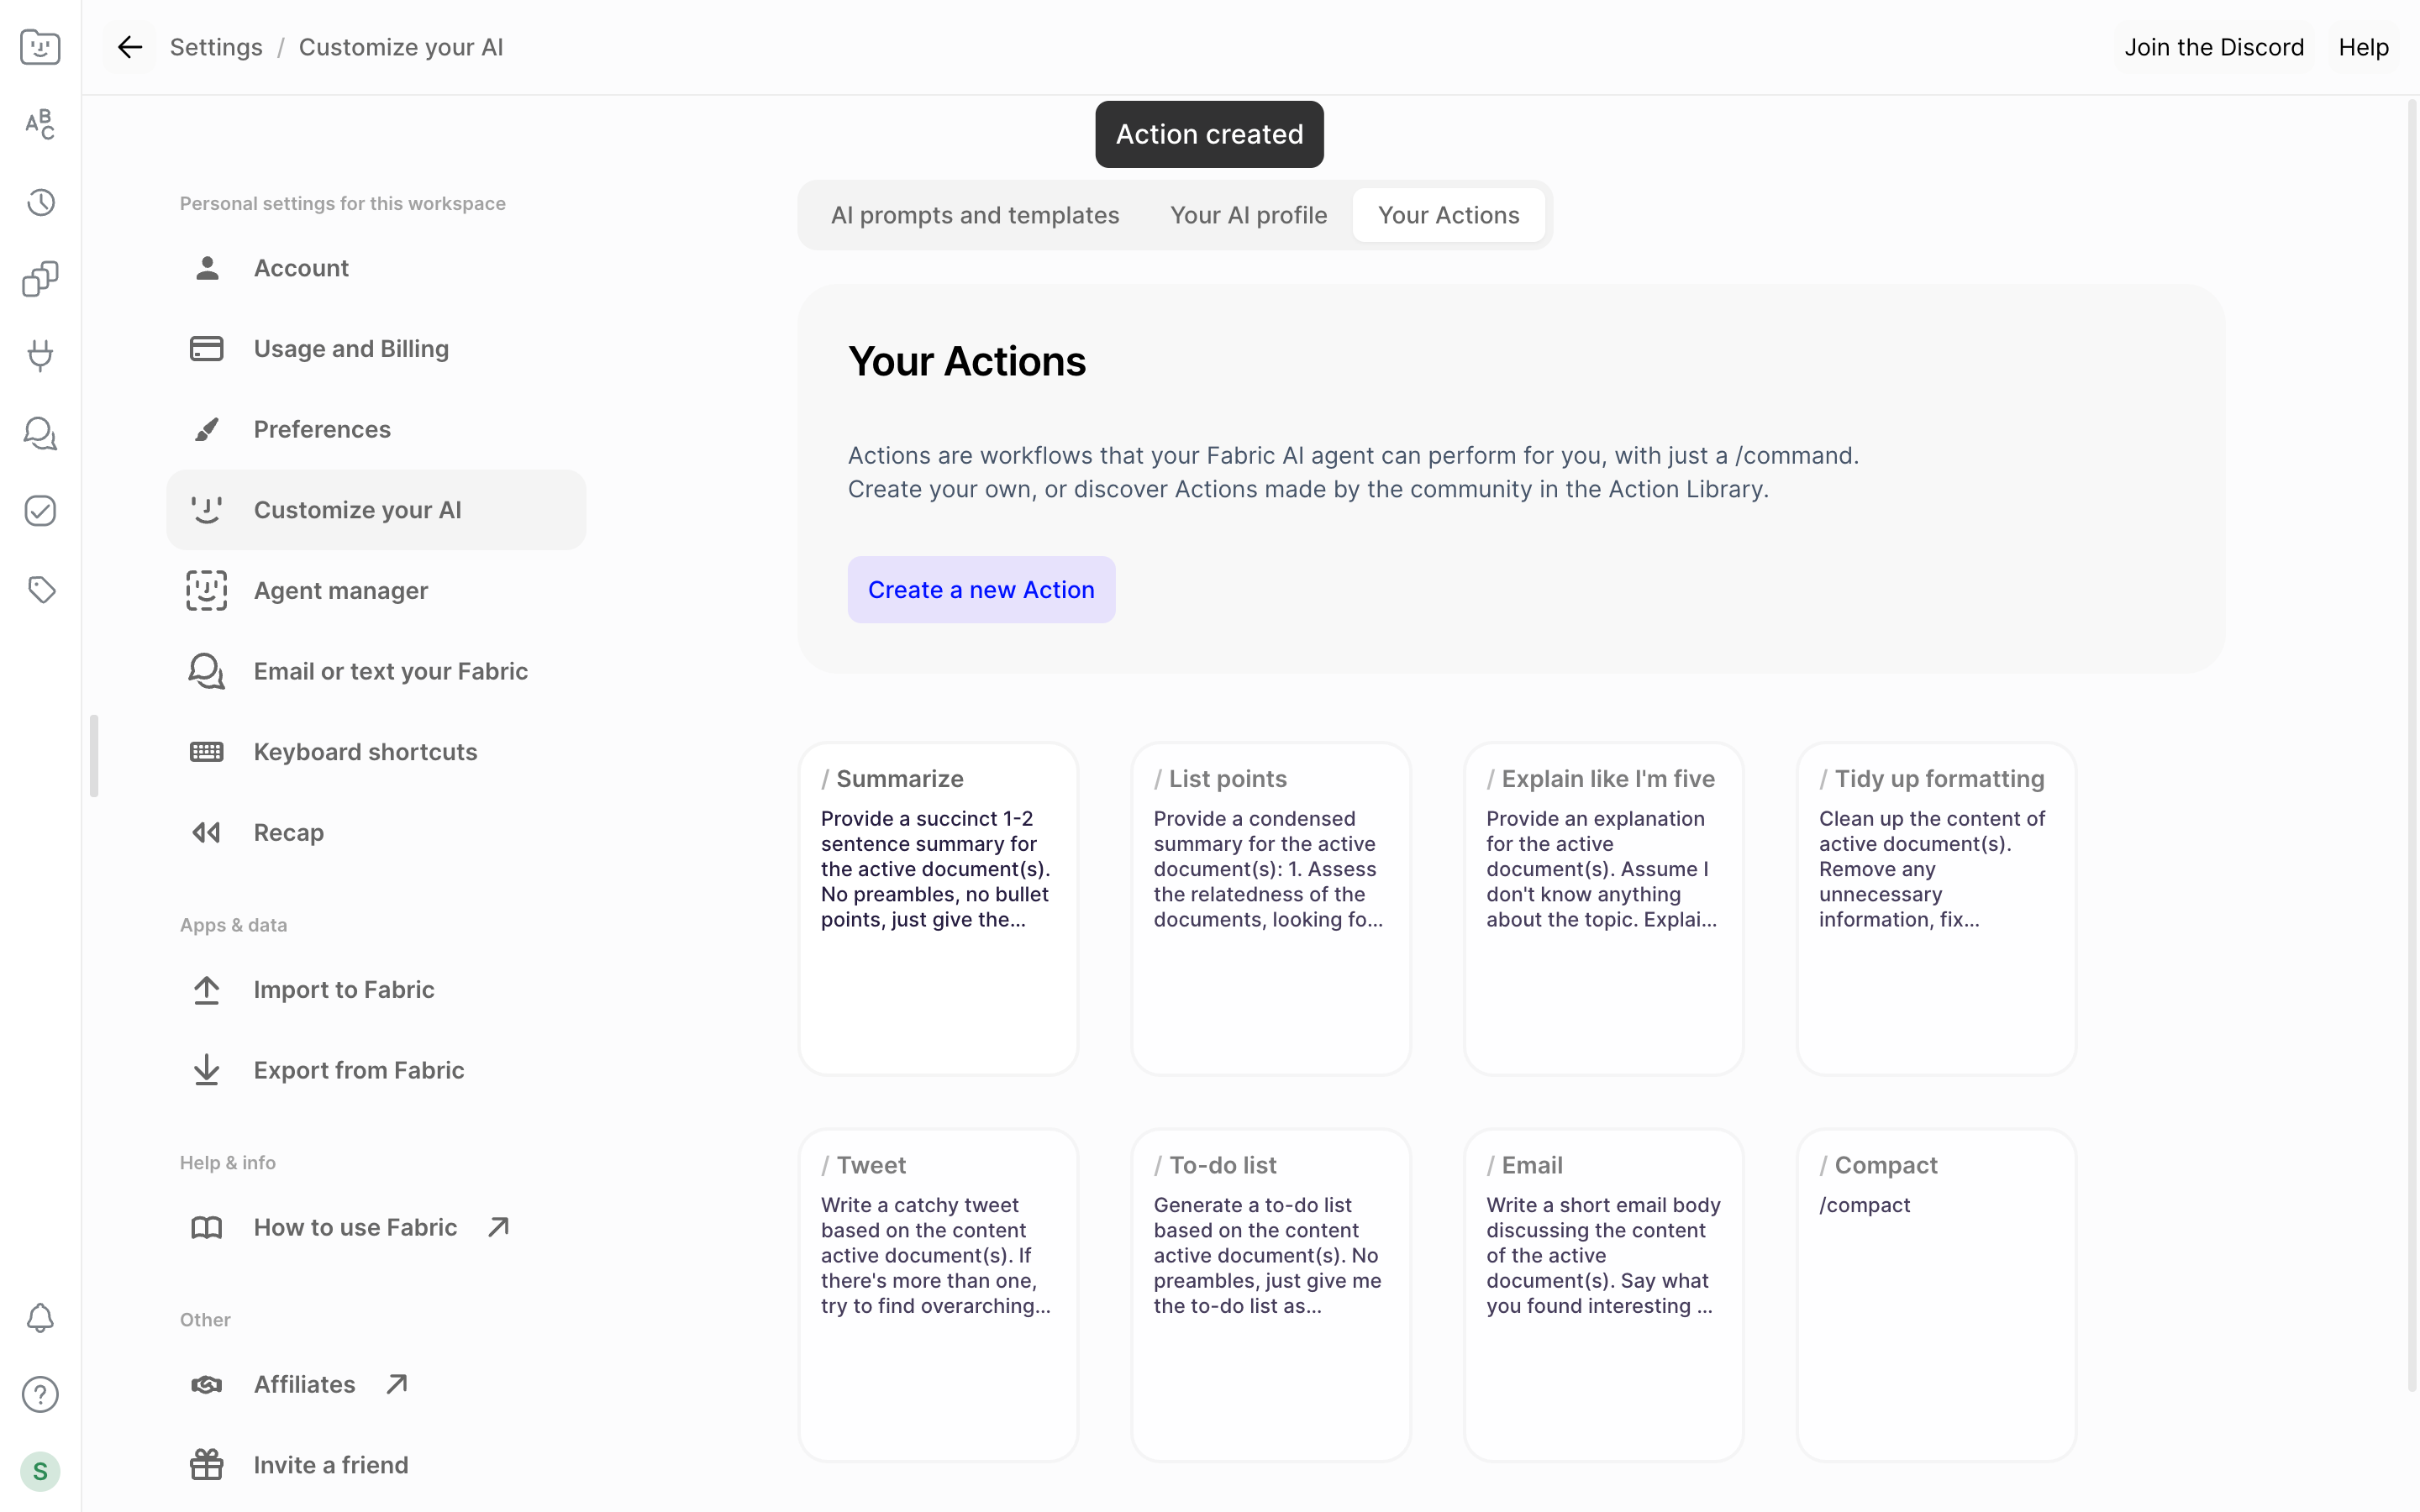Open the Email action card
Viewport: 2420px width, 1512px height.
tap(1603, 1295)
